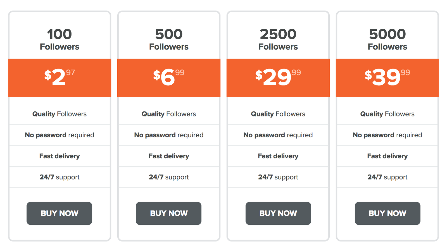
Task: Click Quality Followers in the 5000 plan
Action: tap(387, 114)
